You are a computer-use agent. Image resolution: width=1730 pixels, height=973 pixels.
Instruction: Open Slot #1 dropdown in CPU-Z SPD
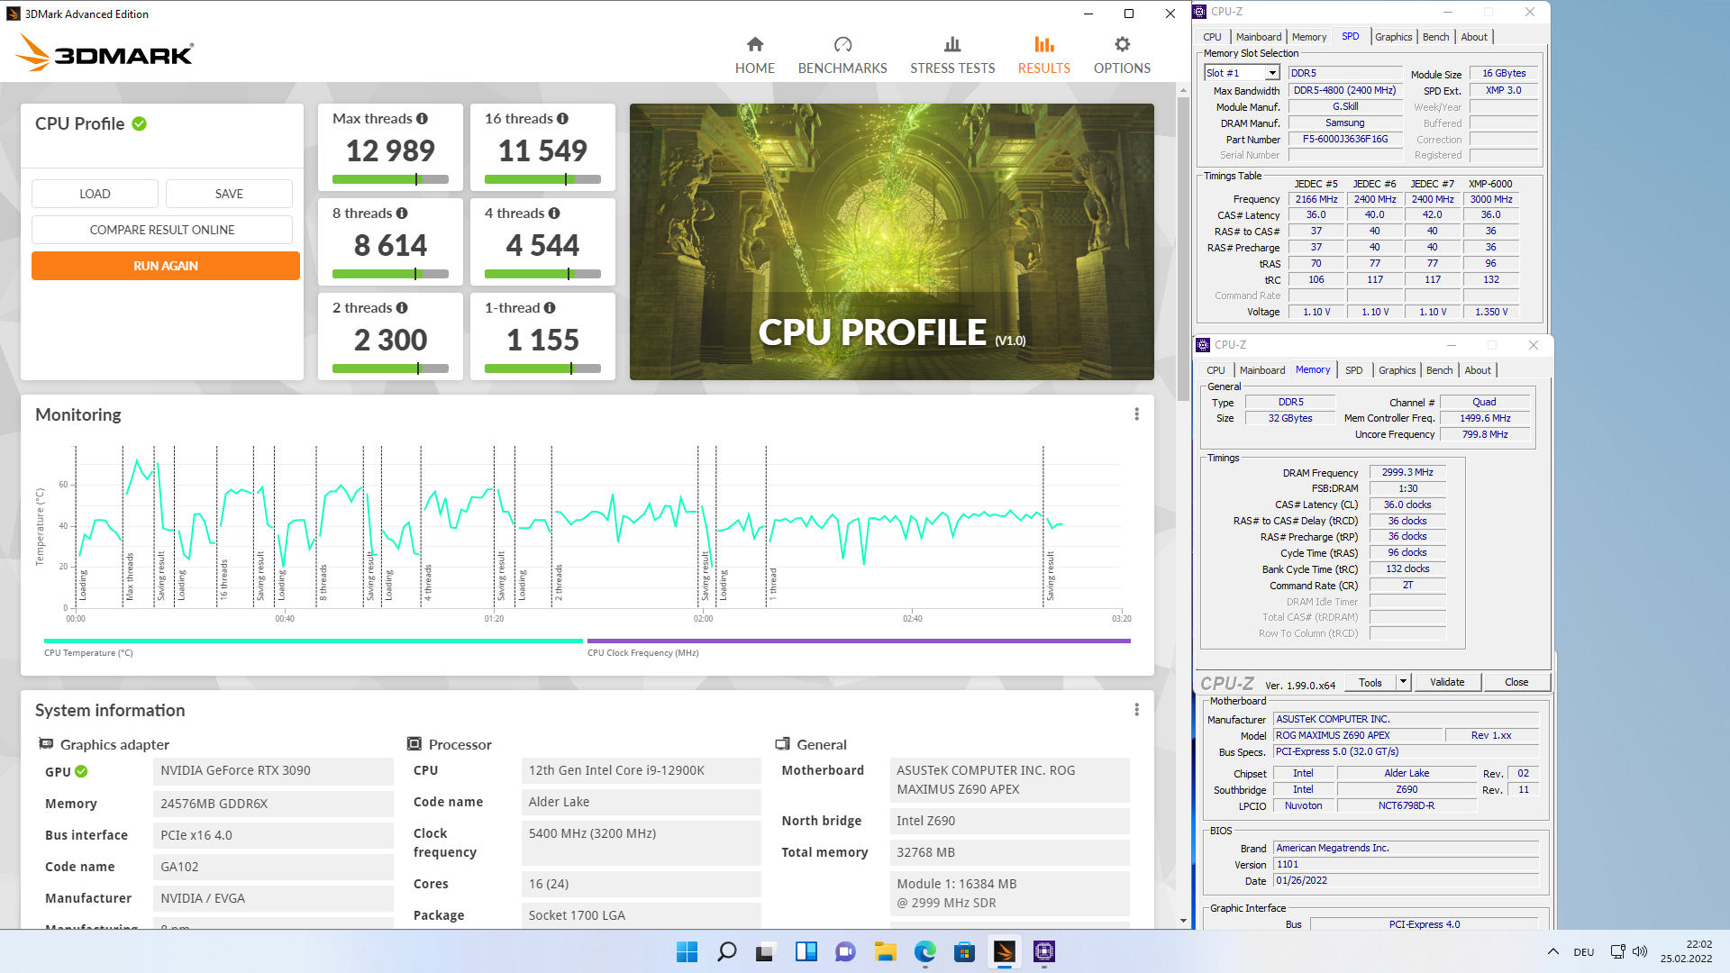[x=1272, y=73]
